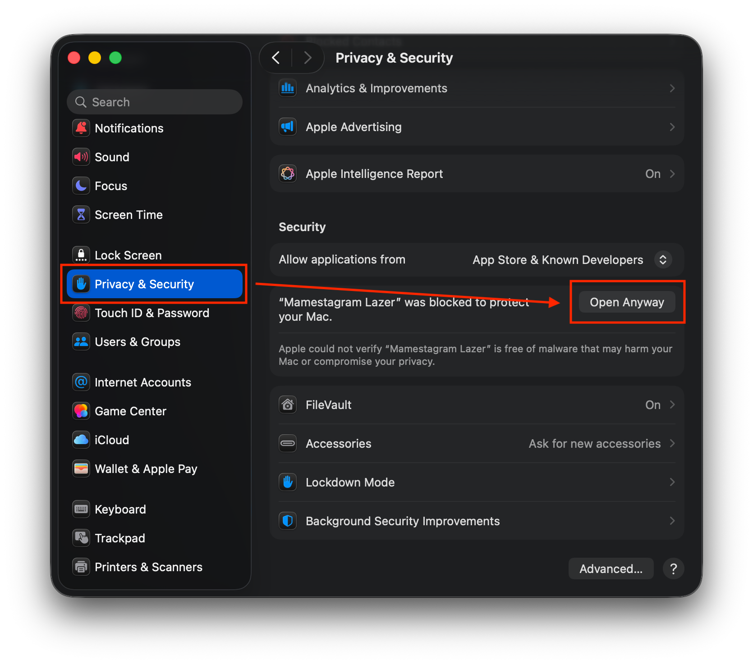Click the help question mark button
Viewport: 753px width, 664px height.
[674, 569]
